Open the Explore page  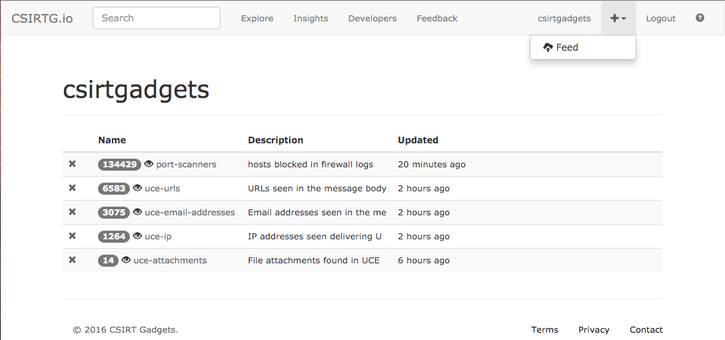(257, 19)
